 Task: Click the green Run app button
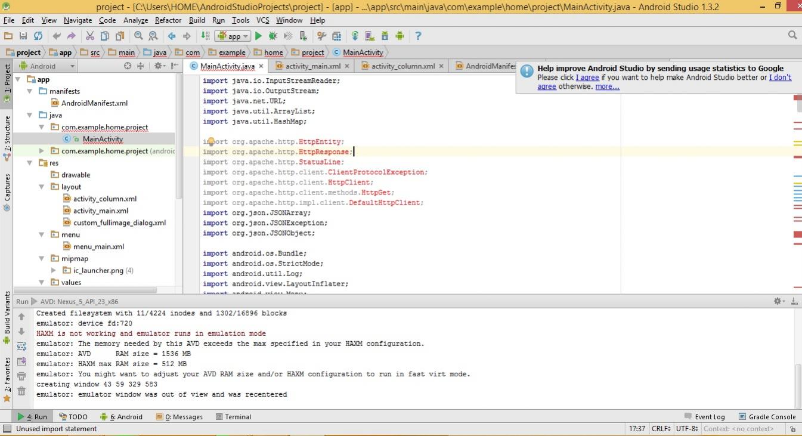[258, 36]
